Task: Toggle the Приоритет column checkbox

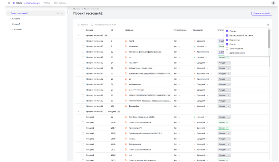Action: coord(227,40)
